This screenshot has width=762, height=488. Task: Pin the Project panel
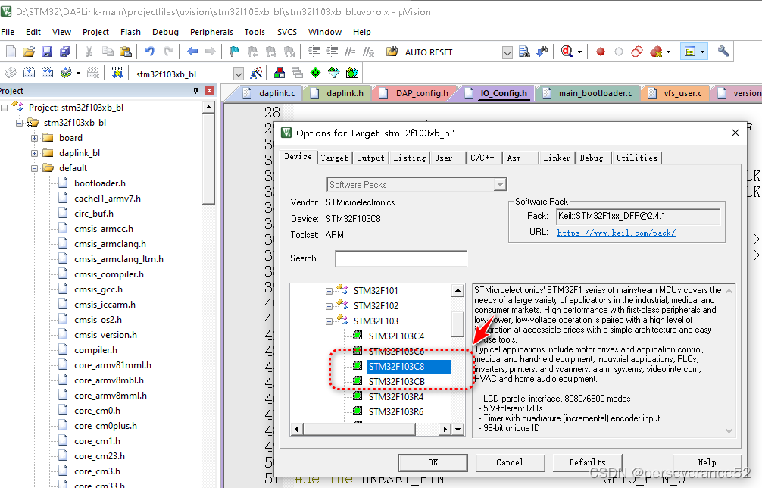click(x=196, y=91)
